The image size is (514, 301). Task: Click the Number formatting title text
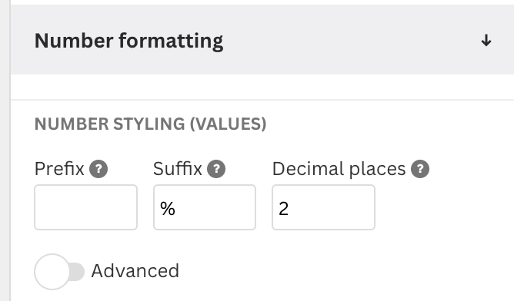[128, 41]
